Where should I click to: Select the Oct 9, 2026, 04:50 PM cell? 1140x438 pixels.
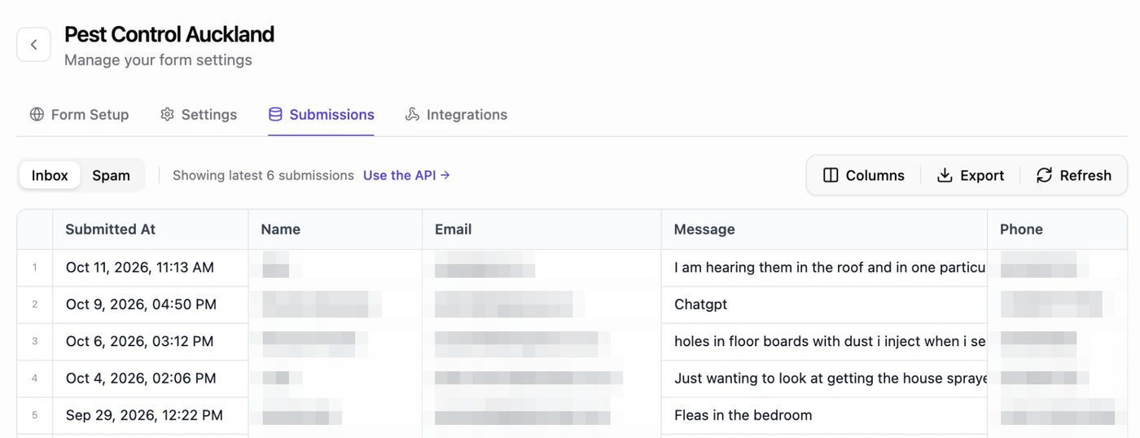(x=151, y=304)
